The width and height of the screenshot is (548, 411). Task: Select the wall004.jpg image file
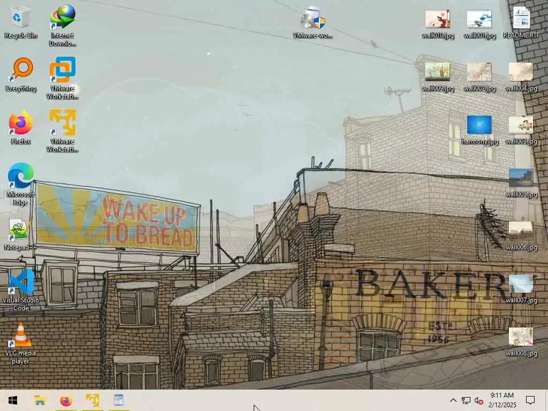(521, 77)
